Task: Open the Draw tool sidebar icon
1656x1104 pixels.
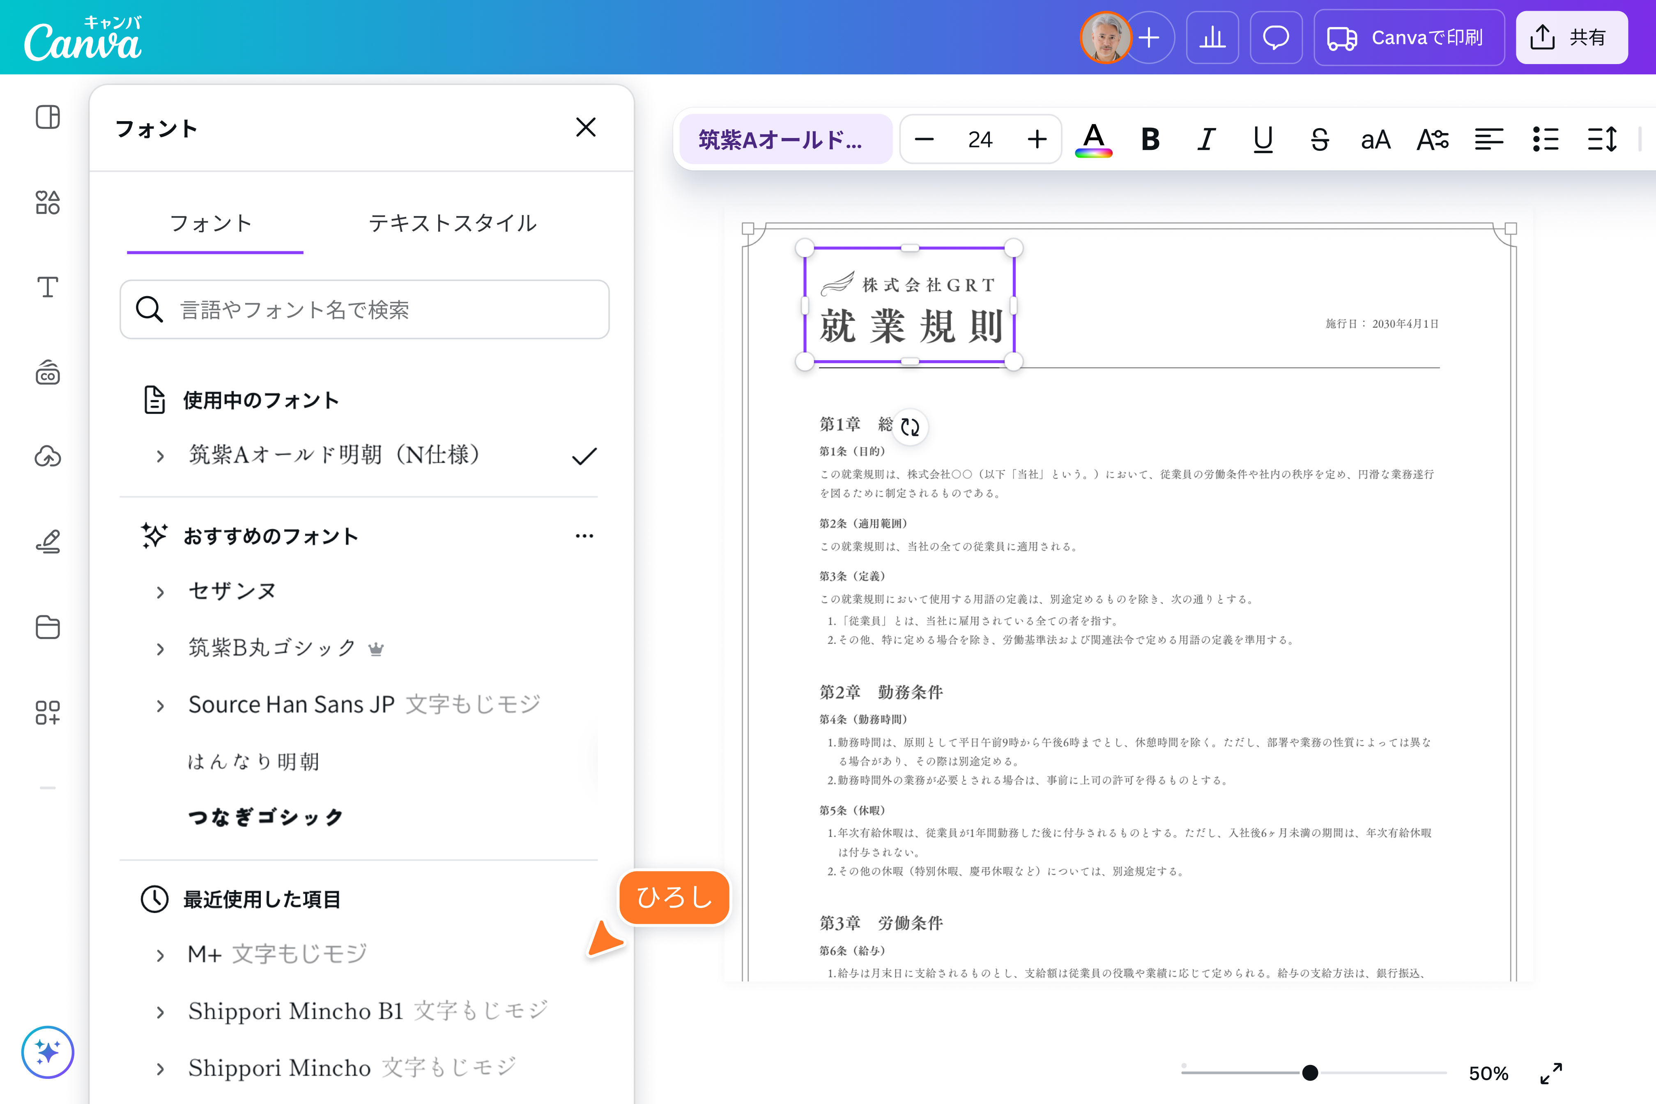Action: point(48,541)
